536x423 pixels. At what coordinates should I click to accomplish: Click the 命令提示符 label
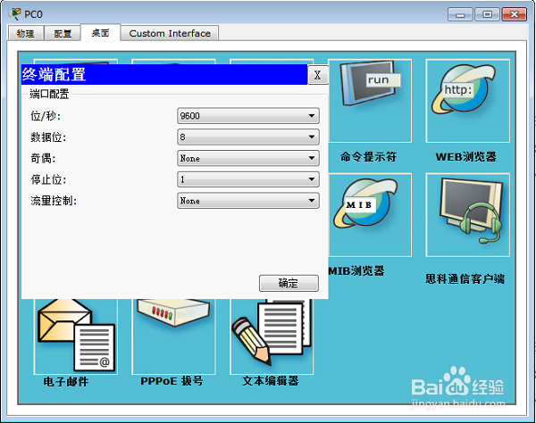(368, 157)
